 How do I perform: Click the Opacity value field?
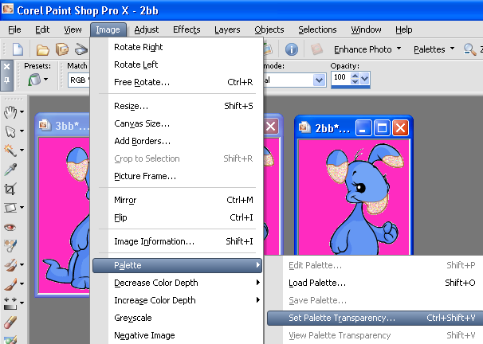(340, 77)
